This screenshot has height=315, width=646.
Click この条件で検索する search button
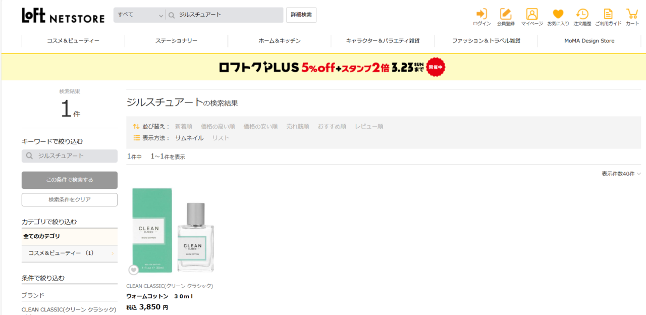(70, 180)
